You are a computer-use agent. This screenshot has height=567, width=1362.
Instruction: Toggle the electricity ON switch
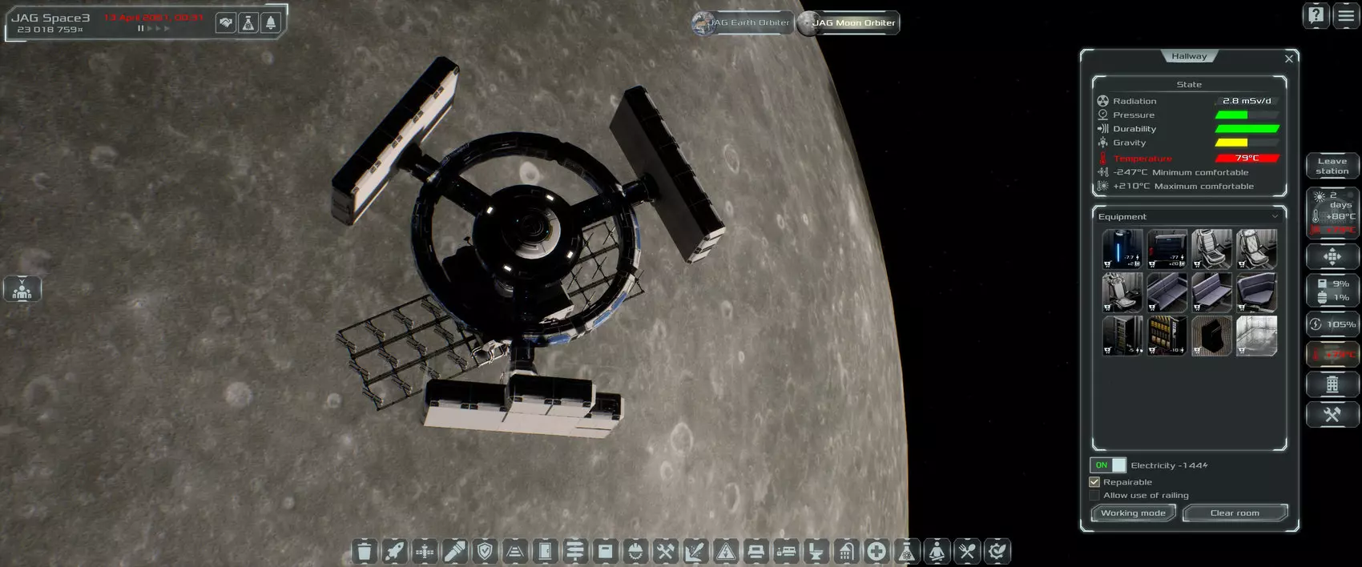pos(1108,465)
